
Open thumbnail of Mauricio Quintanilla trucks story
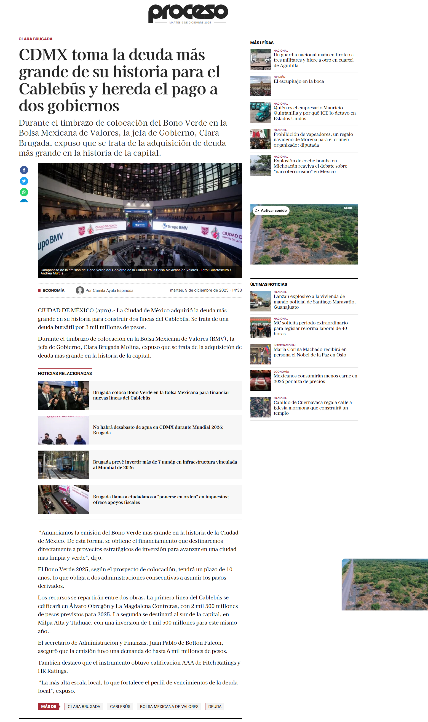(x=260, y=113)
